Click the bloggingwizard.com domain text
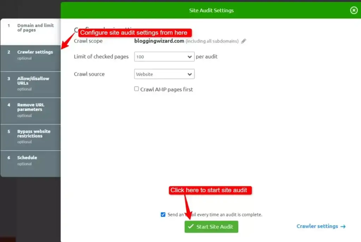This screenshot has height=242, width=361. (x=159, y=41)
